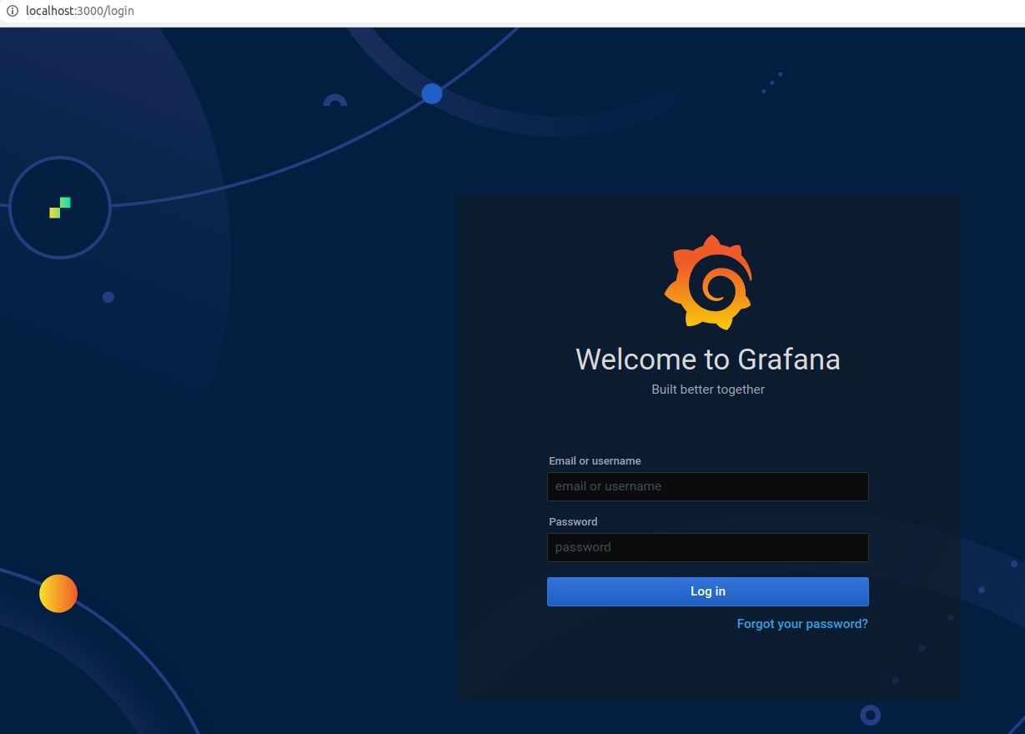
Task: Click the Welcome to Grafana heading
Action: pyautogui.click(x=708, y=359)
